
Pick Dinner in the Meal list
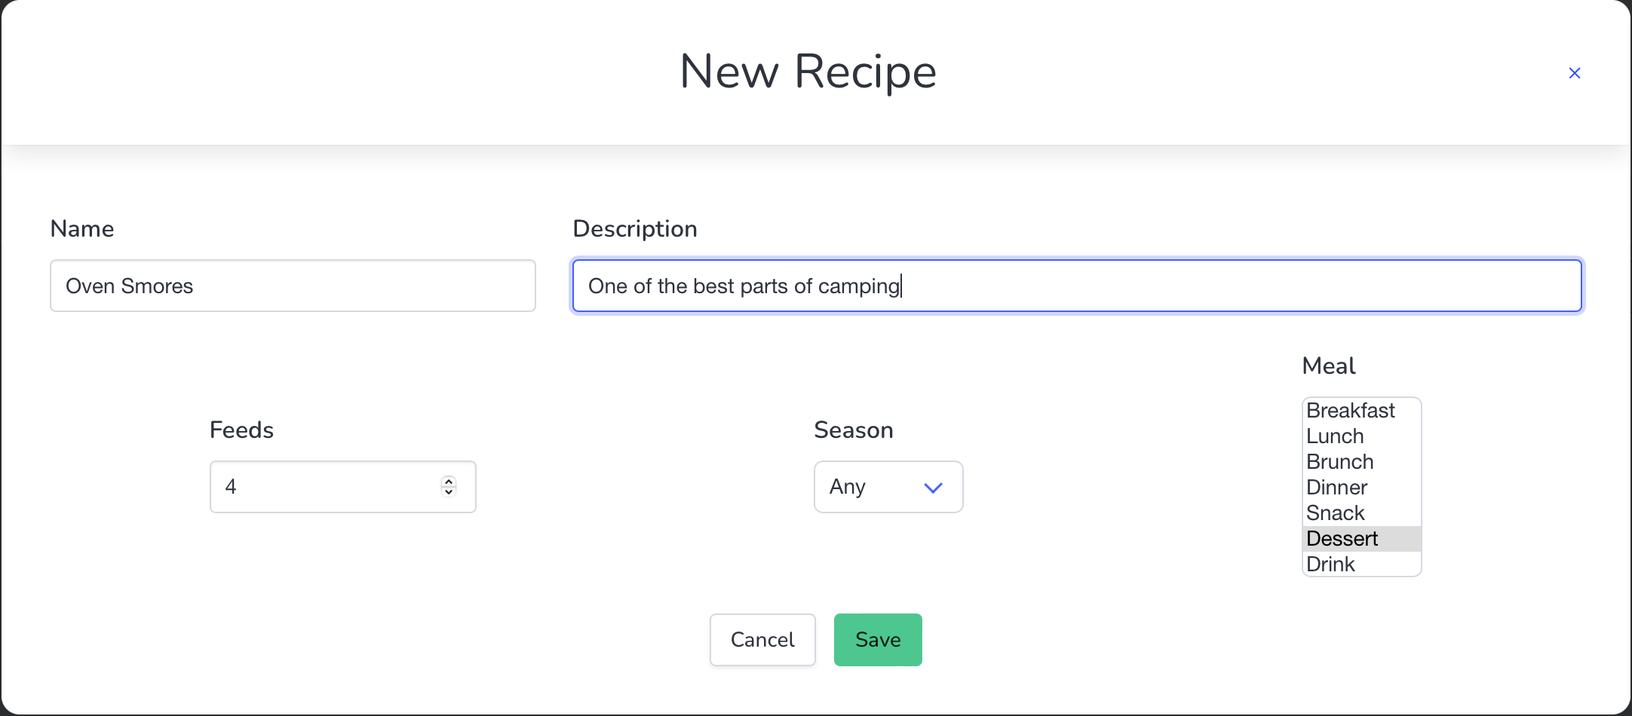click(1336, 488)
